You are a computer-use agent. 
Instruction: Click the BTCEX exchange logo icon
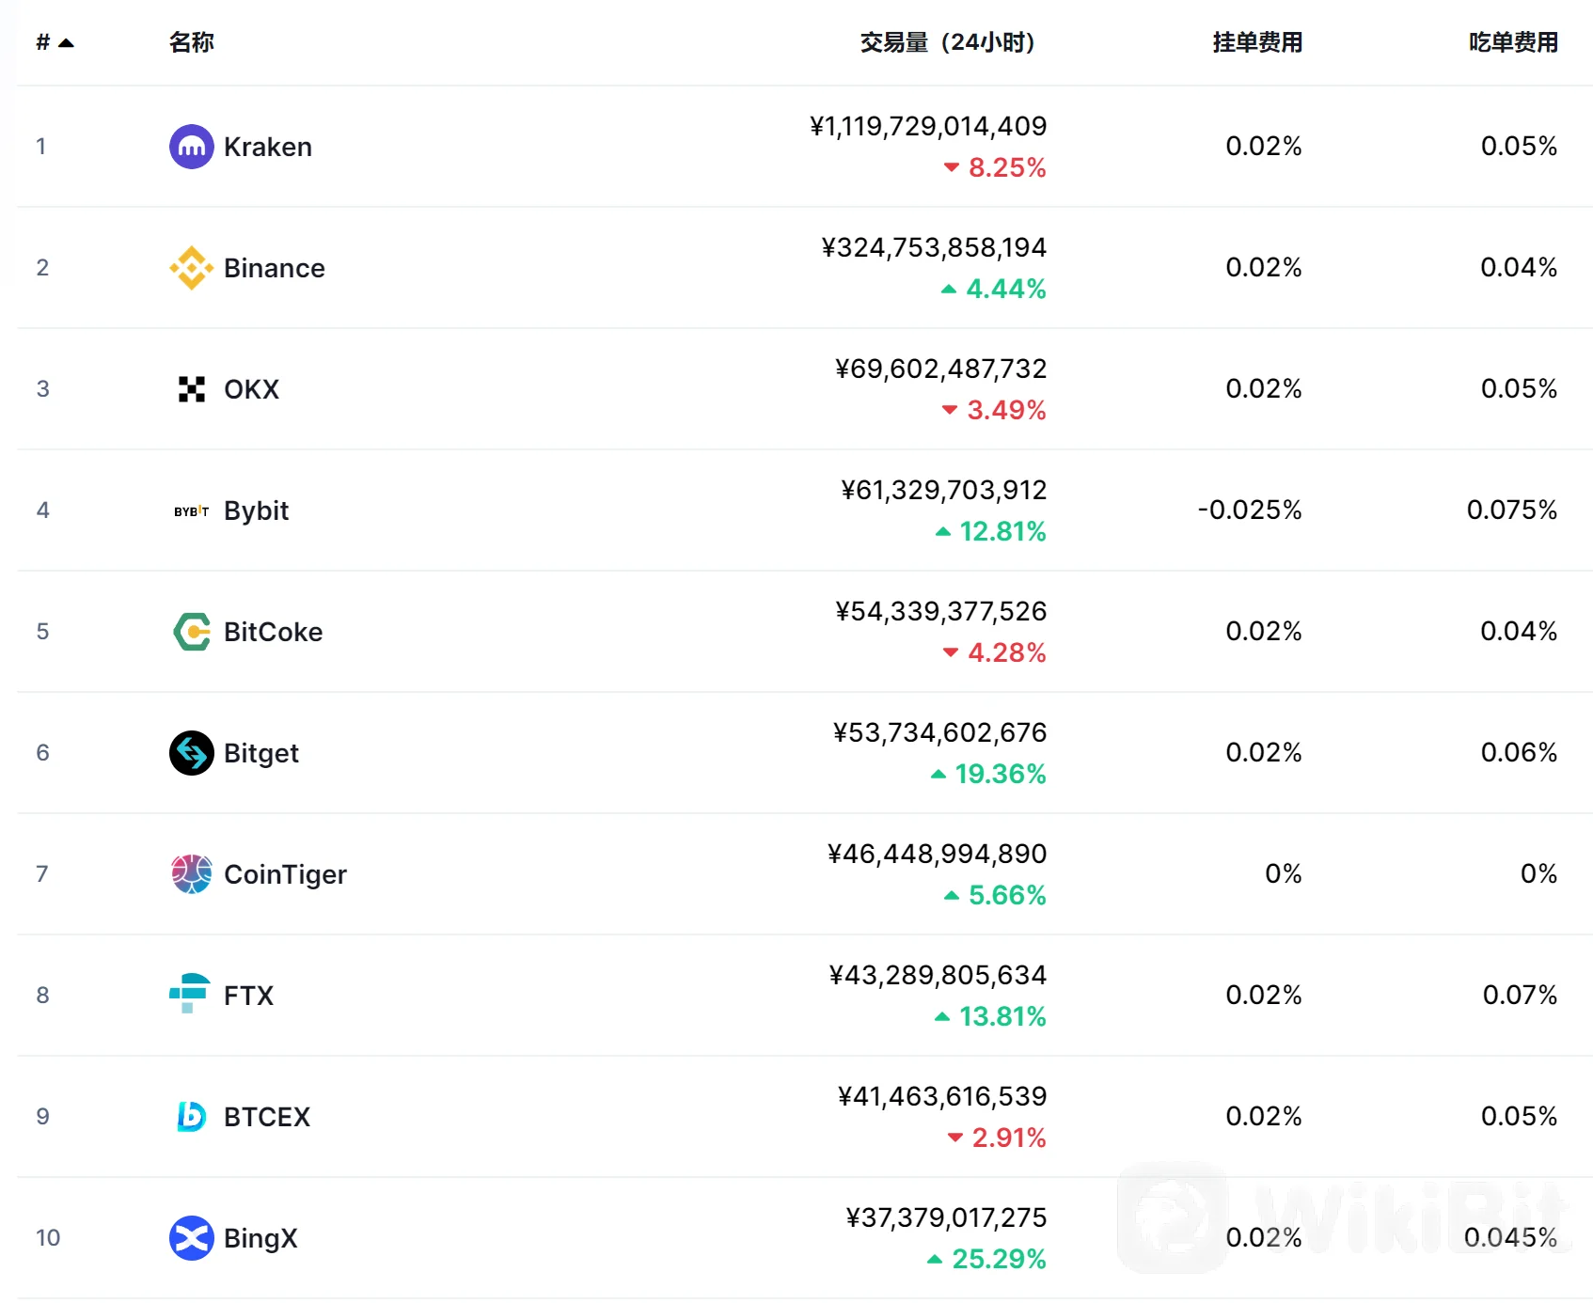pyautogui.click(x=191, y=1116)
